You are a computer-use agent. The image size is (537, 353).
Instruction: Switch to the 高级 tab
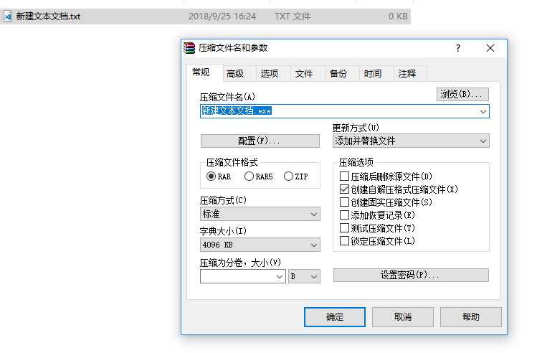[x=235, y=74]
